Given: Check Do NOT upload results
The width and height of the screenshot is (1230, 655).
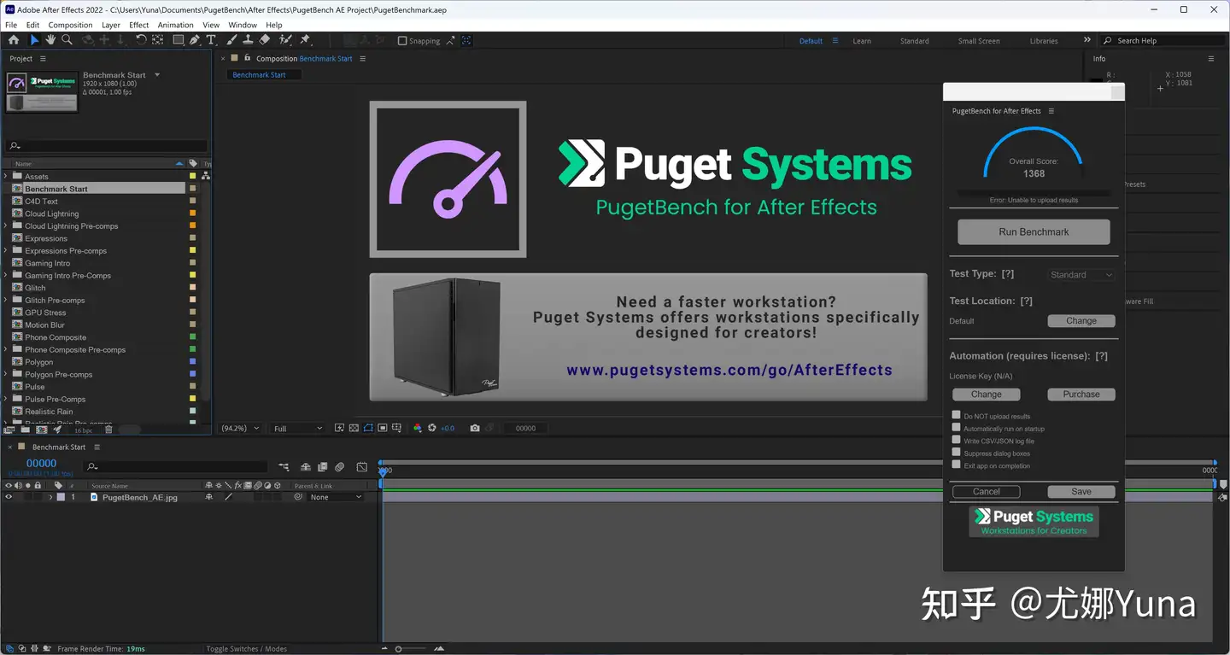Looking at the screenshot, I should (957, 415).
